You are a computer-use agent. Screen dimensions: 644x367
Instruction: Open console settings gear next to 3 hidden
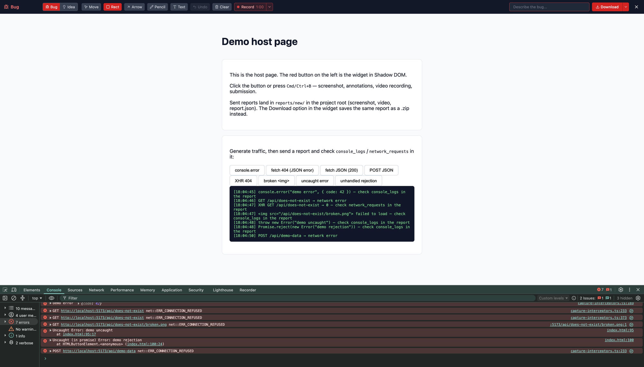point(638,298)
